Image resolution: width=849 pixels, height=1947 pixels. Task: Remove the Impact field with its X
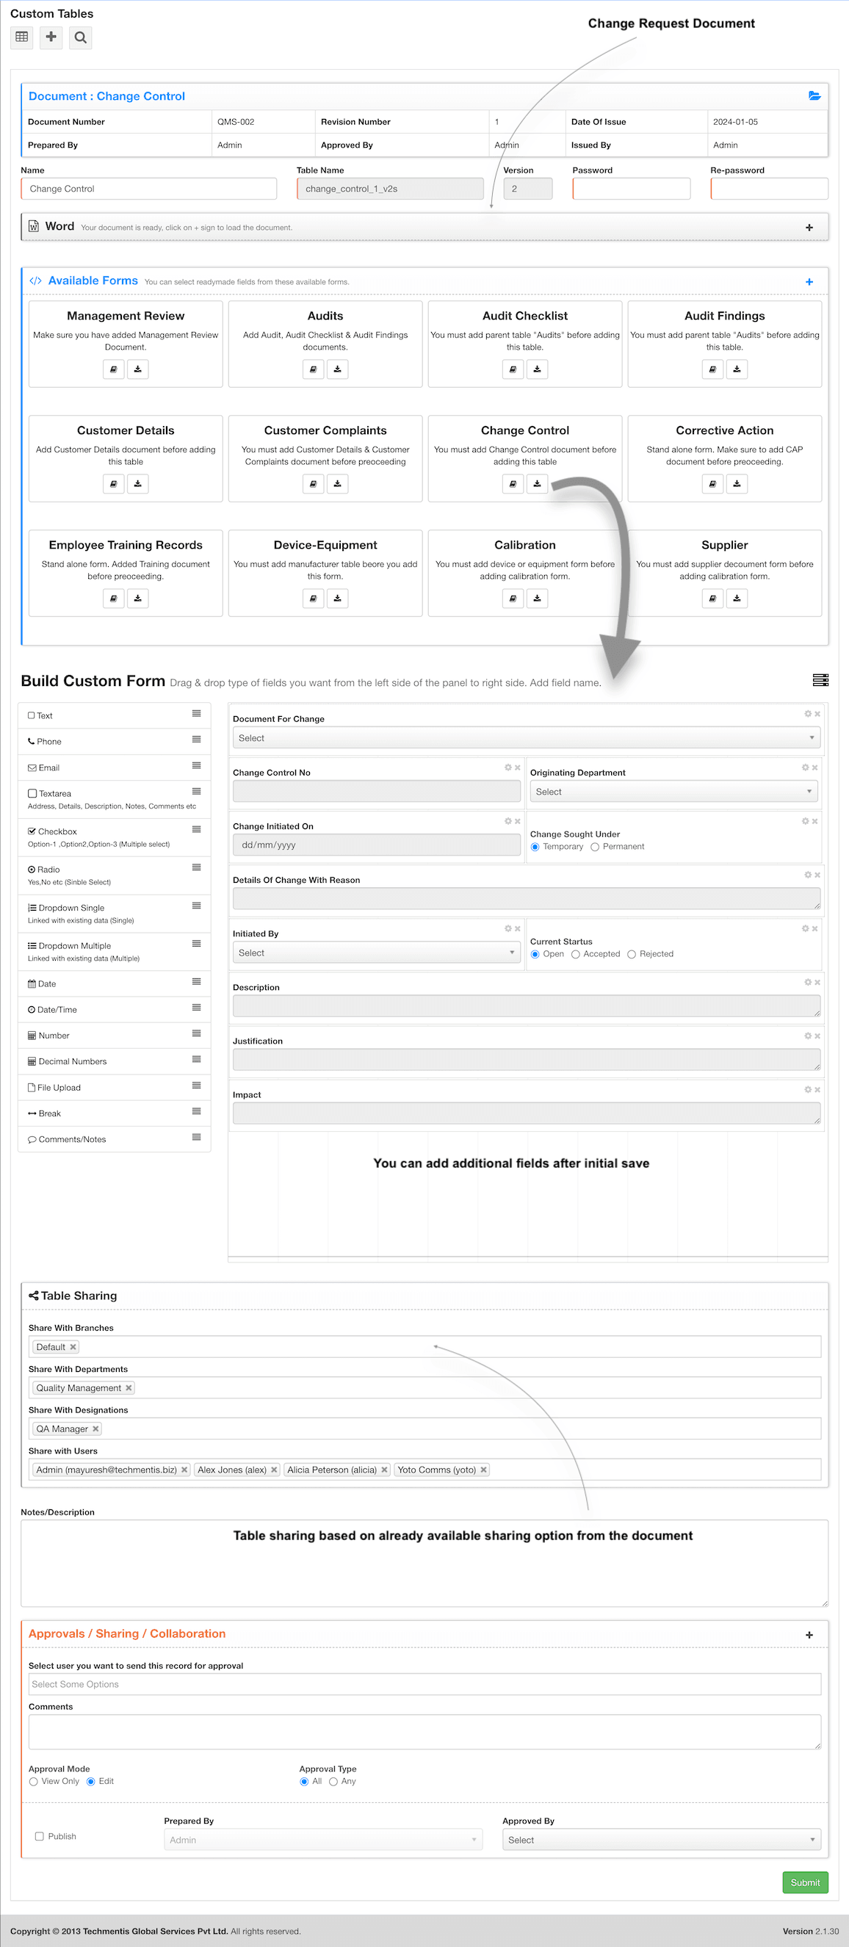[817, 1090]
